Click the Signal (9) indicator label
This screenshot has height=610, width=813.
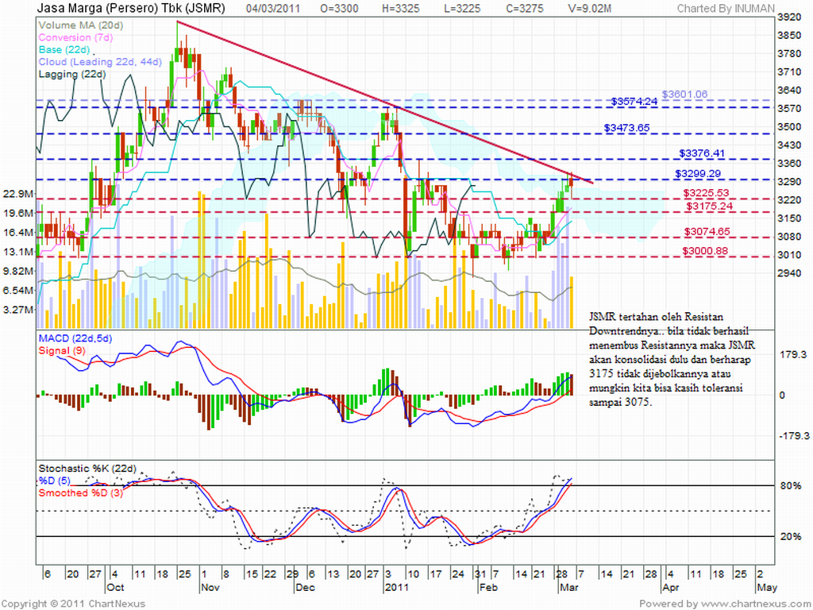click(x=62, y=350)
